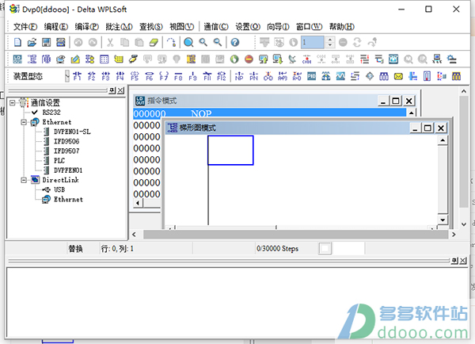The width and height of the screenshot is (475, 344).
Task: Select the 000000 NOP instruction row
Action: click(270, 114)
